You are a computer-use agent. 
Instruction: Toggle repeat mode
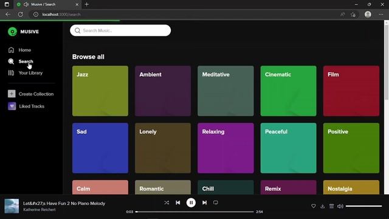click(x=216, y=203)
